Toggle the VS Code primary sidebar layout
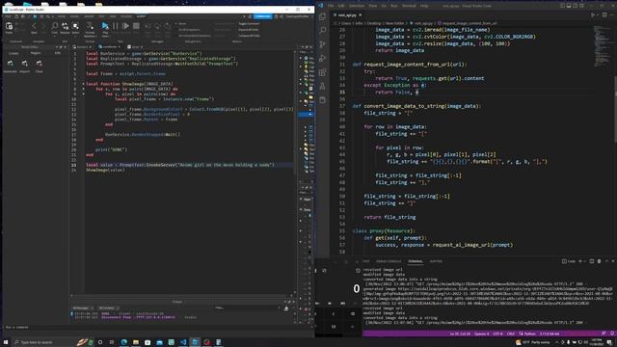Screen dimensions: 617x347 click(563, 6)
